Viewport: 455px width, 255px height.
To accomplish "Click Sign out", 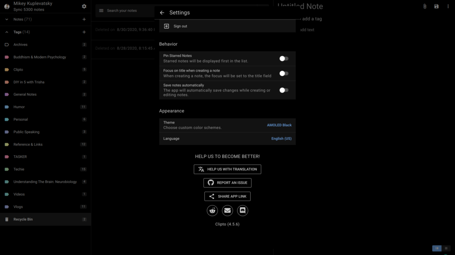I will pos(227,26).
